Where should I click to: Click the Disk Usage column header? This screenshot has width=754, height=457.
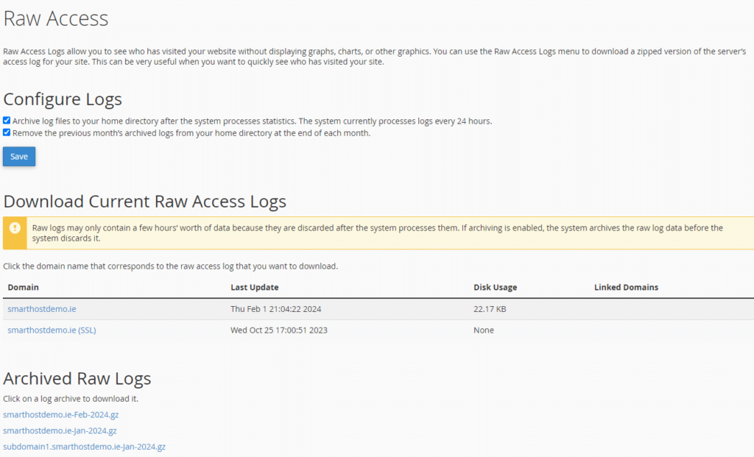pos(496,287)
